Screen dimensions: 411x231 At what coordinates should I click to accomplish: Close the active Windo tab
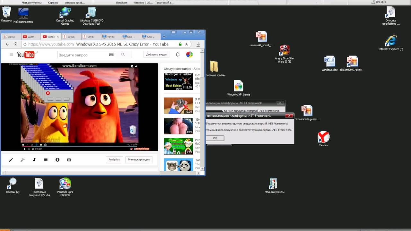[58, 37]
